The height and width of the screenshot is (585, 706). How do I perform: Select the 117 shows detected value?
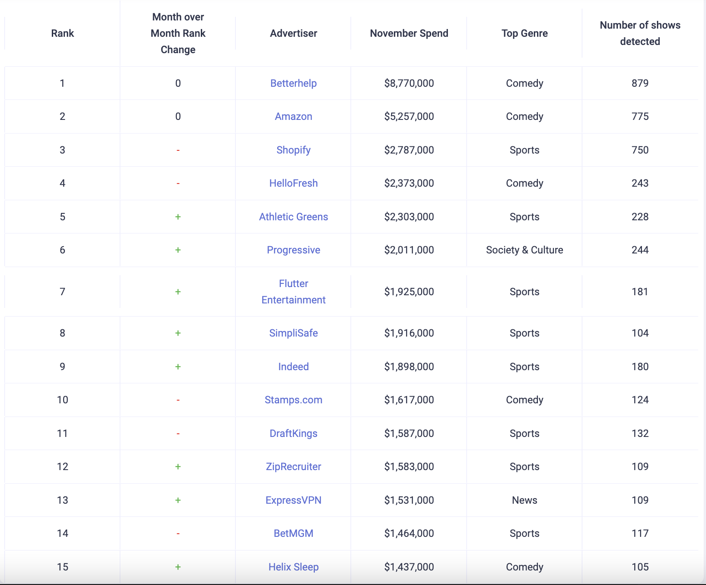[640, 533]
